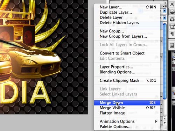The width and height of the screenshot is (175, 131).
Task: Expand the Animation Options submenu arrow
Action: (x=156, y=122)
